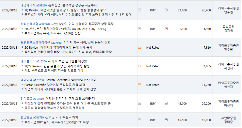Click the orange new-rating icon for 엠아이텍
The width and height of the screenshot is (242, 128).
tap(140, 85)
